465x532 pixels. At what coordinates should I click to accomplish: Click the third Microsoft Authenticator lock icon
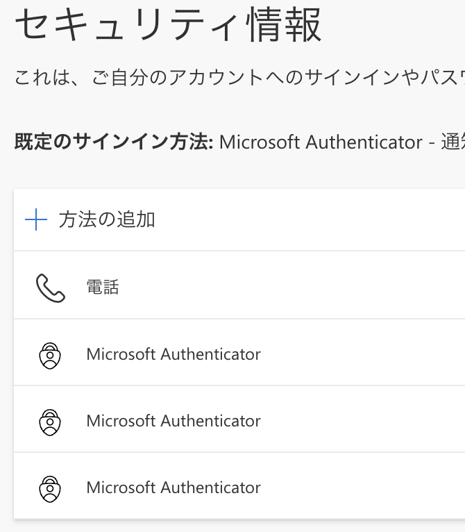pyautogui.click(x=49, y=488)
